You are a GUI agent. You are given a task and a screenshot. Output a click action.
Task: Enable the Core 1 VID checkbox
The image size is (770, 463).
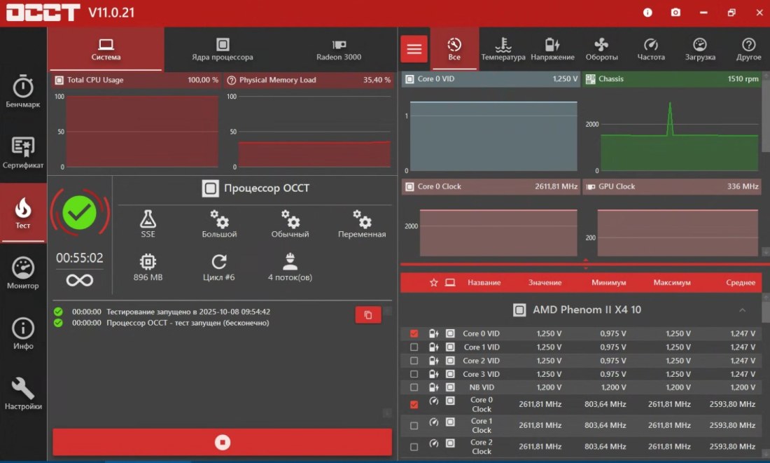coord(414,347)
